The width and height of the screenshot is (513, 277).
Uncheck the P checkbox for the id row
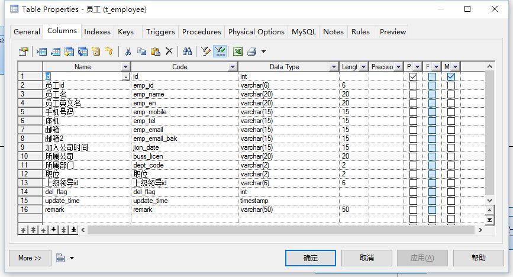pos(413,76)
